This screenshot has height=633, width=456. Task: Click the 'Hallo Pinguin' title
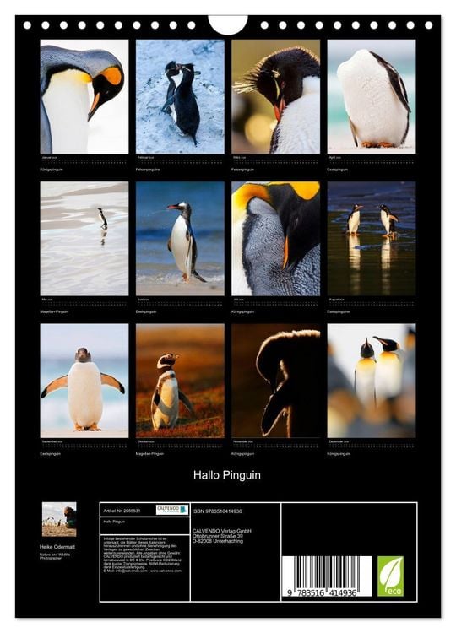[227, 474]
